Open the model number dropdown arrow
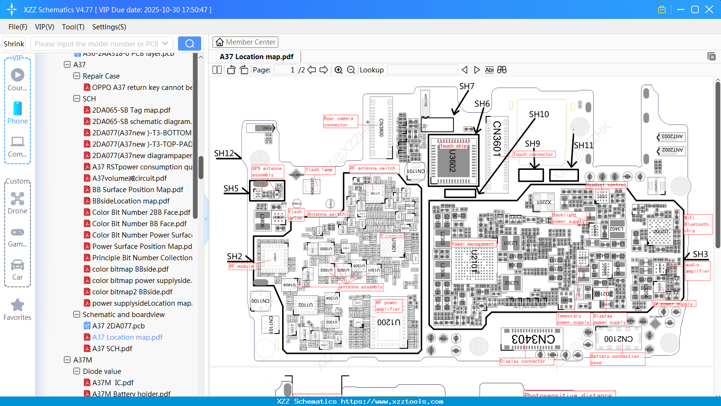721x406 pixels. tap(165, 44)
